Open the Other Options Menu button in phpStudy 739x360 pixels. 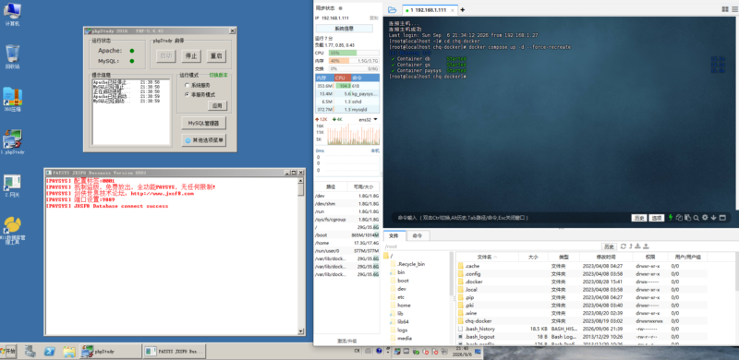[203, 140]
